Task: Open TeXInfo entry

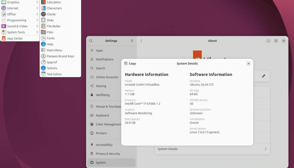Action: [60, 68]
